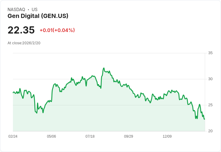Viewport: 221px width, 152px height.
Task: Click the Gen Digital (GEN.US) title
Action: 38,16
